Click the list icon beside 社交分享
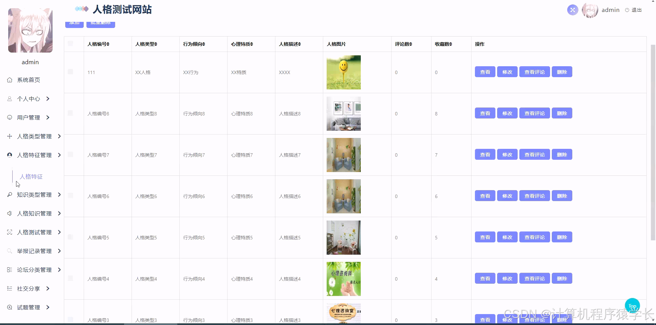Viewport: 656px width, 325px height. point(10,288)
